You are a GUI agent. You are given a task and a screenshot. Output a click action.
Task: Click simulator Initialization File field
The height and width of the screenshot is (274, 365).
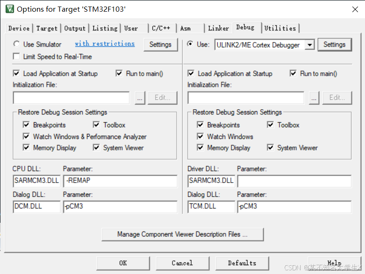71,98
